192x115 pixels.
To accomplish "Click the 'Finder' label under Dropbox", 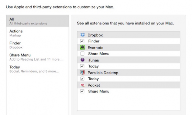I will (94, 41).
